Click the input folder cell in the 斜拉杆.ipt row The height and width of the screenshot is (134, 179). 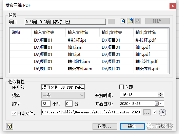coord(49,40)
